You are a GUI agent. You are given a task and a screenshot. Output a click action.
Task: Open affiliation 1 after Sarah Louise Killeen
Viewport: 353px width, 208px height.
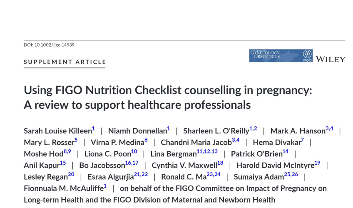point(93,129)
